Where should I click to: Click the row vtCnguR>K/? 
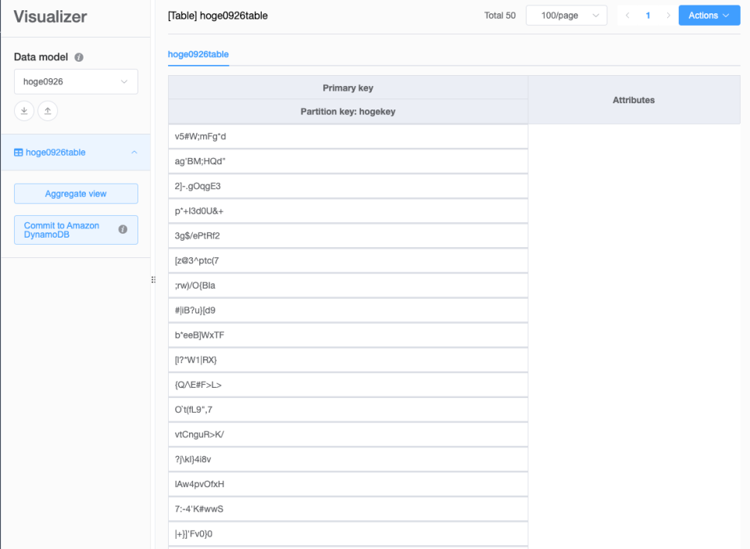348,435
